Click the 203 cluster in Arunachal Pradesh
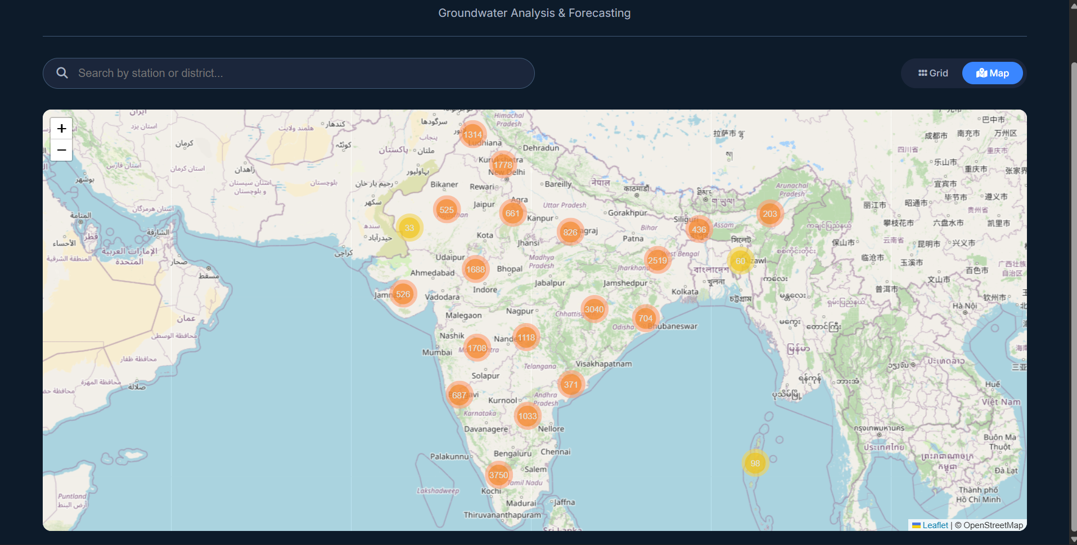The height and width of the screenshot is (545, 1077). [x=770, y=214]
